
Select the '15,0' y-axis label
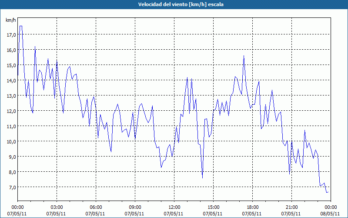12,65
